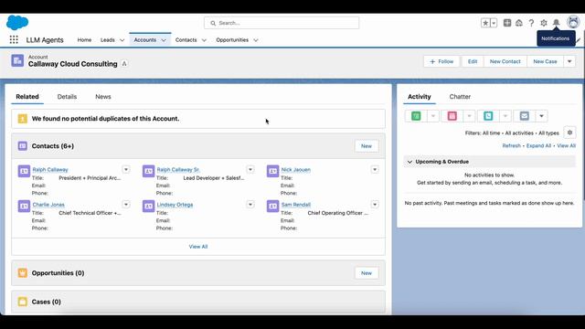This screenshot has width=585, height=329.
Task: Click New in the Opportunities section
Action: coord(367,273)
